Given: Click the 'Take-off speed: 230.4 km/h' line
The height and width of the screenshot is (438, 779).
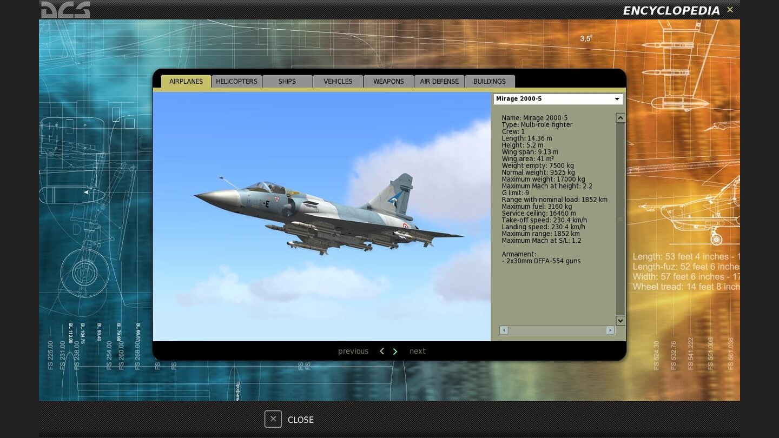Looking at the screenshot, I should click(x=544, y=220).
